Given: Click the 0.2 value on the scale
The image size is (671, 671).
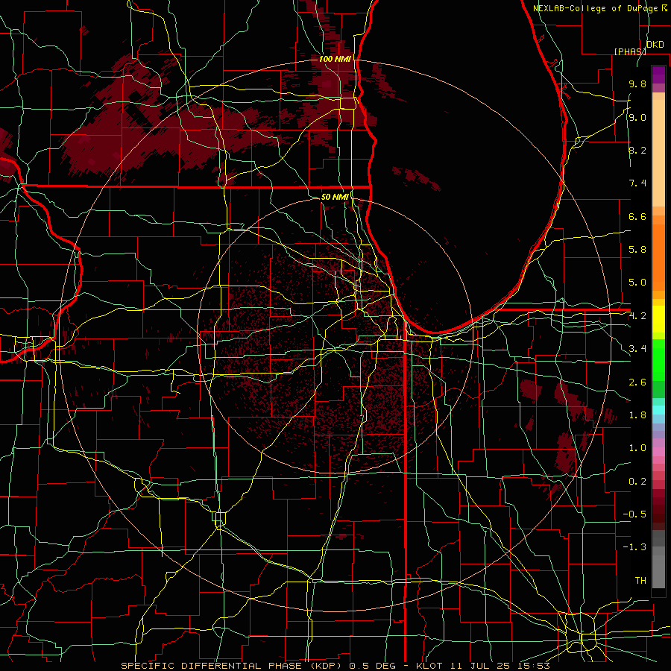Looking at the screenshot, I should [637, 482].
